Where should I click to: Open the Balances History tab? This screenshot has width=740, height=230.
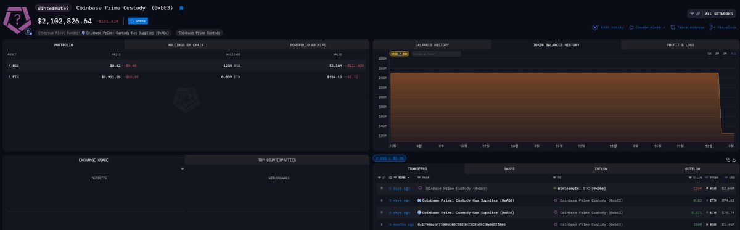point(432,45)
